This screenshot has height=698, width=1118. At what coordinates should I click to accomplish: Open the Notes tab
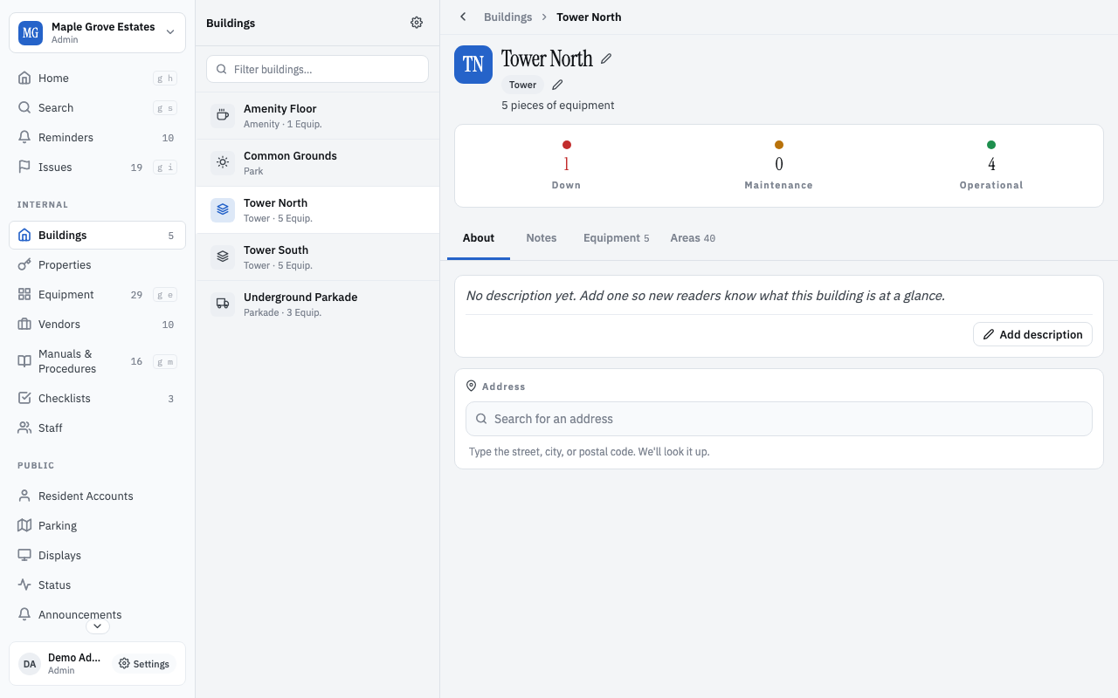tap(542, 237)
